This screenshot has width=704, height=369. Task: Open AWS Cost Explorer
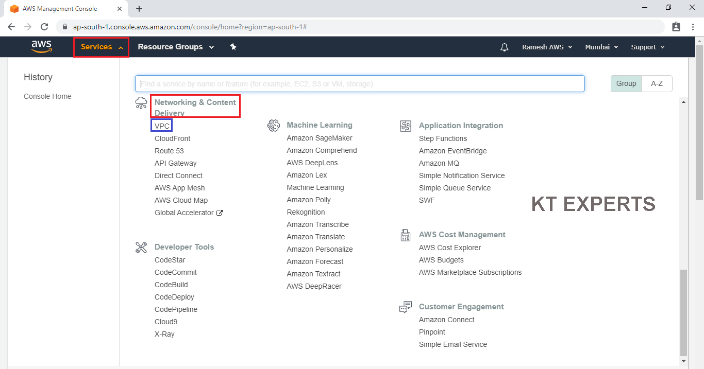tap(450, 248)
